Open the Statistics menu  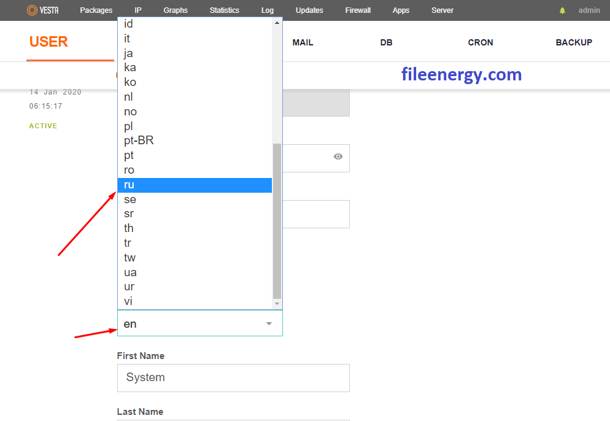pos(225,10)
